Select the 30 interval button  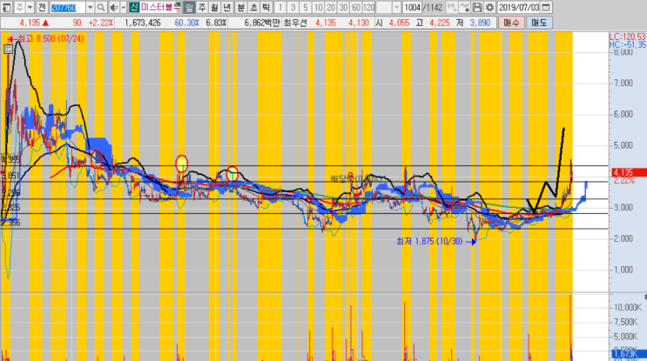coord(343,7)
